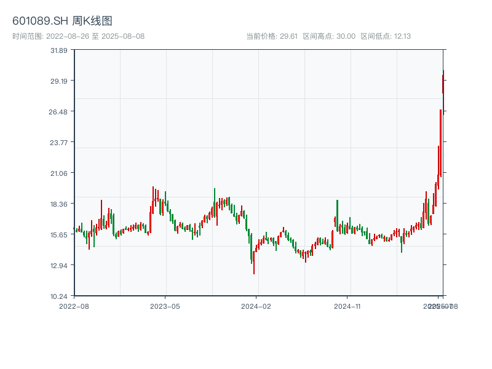The width and height of the screenshot is (492, 369).
Task: Click the tall red candle reaching 26.48
Action: 440,143
